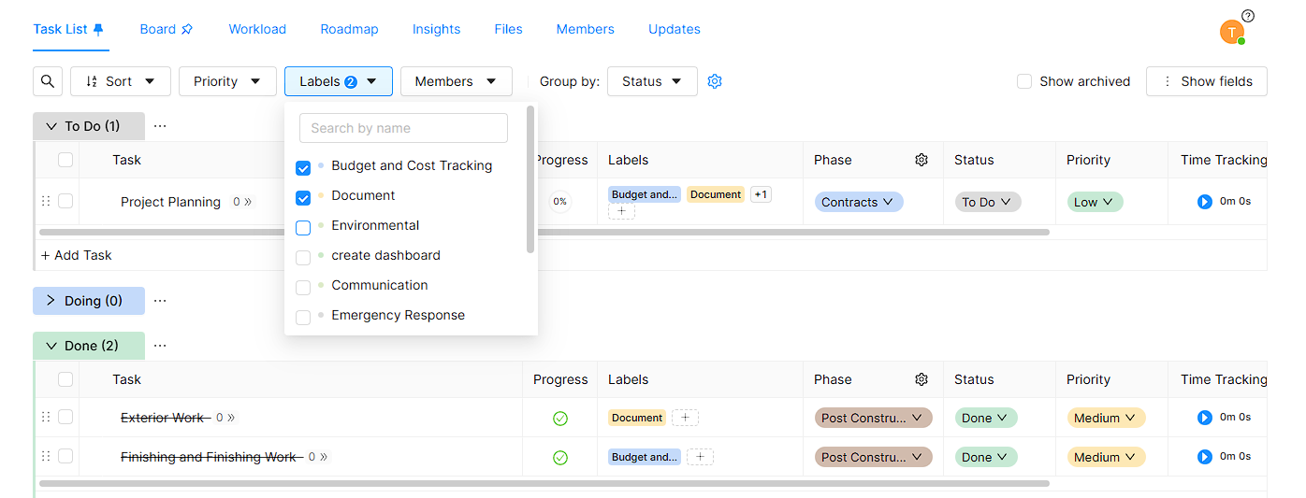1306x498 pixels.
Task: Click the help question mark icon
Action: tap(1248, 16)
